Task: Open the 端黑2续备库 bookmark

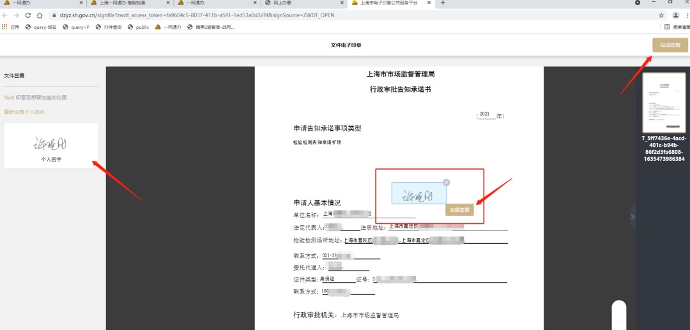Action: (211, 27)
